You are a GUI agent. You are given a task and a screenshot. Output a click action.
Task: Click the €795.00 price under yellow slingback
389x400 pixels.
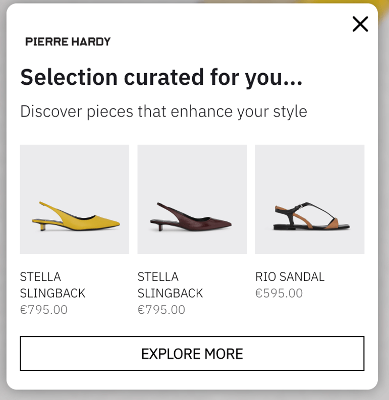click(x=44, y=310)
